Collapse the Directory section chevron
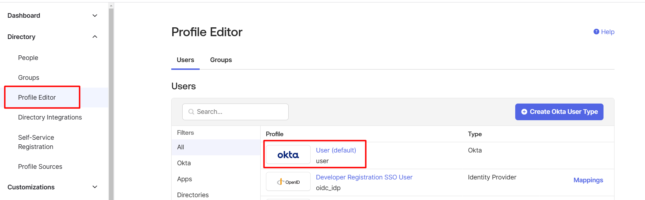This screenshot has width=645, height=200. [x=95, y=37]
